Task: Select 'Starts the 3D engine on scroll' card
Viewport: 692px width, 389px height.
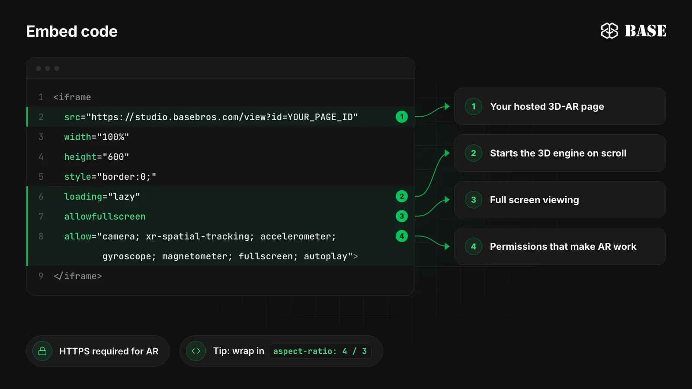Action: pos(560,153)
